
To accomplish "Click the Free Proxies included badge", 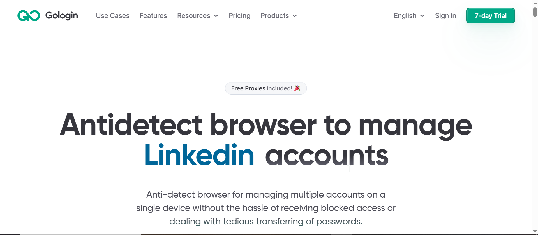I will click(262, 88).
